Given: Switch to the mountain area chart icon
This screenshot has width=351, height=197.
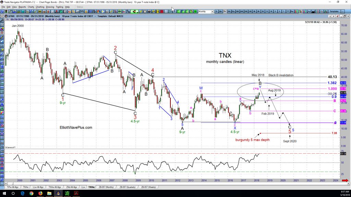Looking at the screenshot, I should coord(313,11).
